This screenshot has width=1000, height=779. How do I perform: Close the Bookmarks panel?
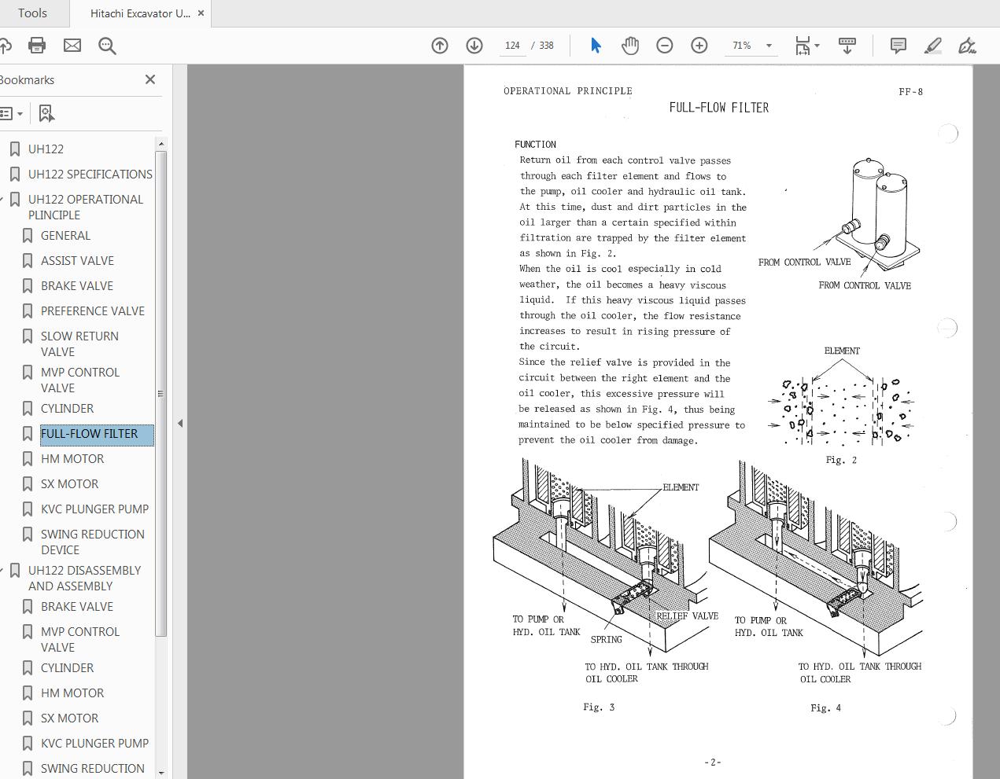tap(150, 79)
